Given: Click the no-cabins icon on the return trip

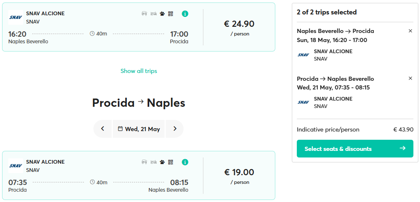Looking at the screenshot, I should pos(153,162).
